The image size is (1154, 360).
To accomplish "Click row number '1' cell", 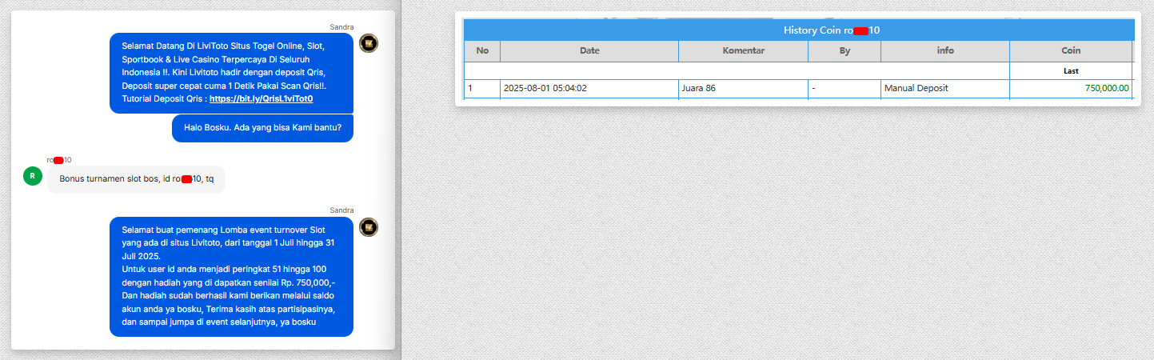I will [x=482, y=88].
